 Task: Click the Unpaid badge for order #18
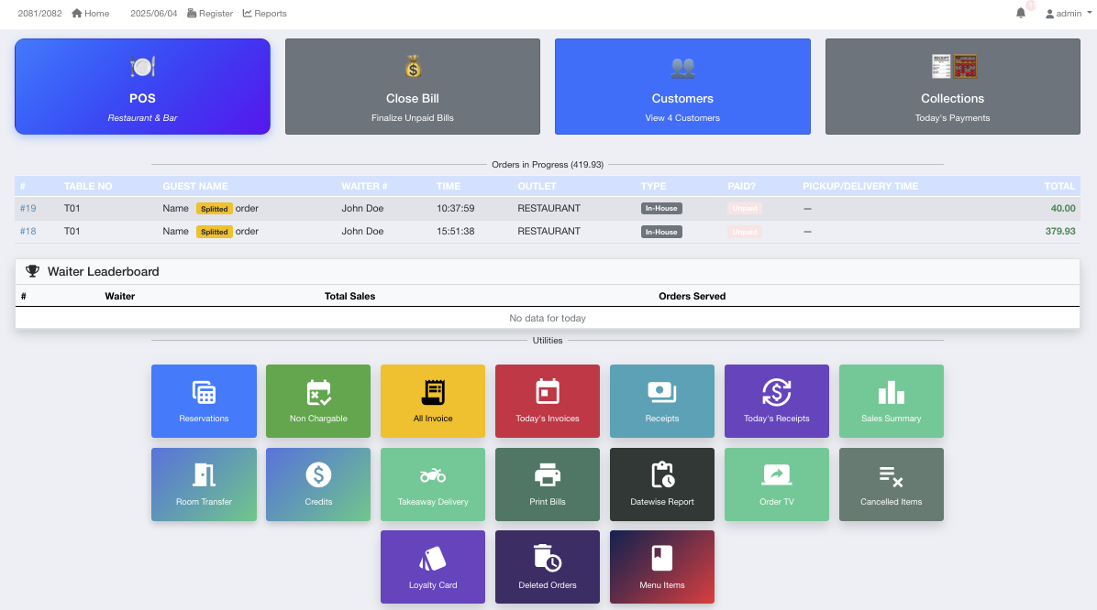click(x=745, y=232)
